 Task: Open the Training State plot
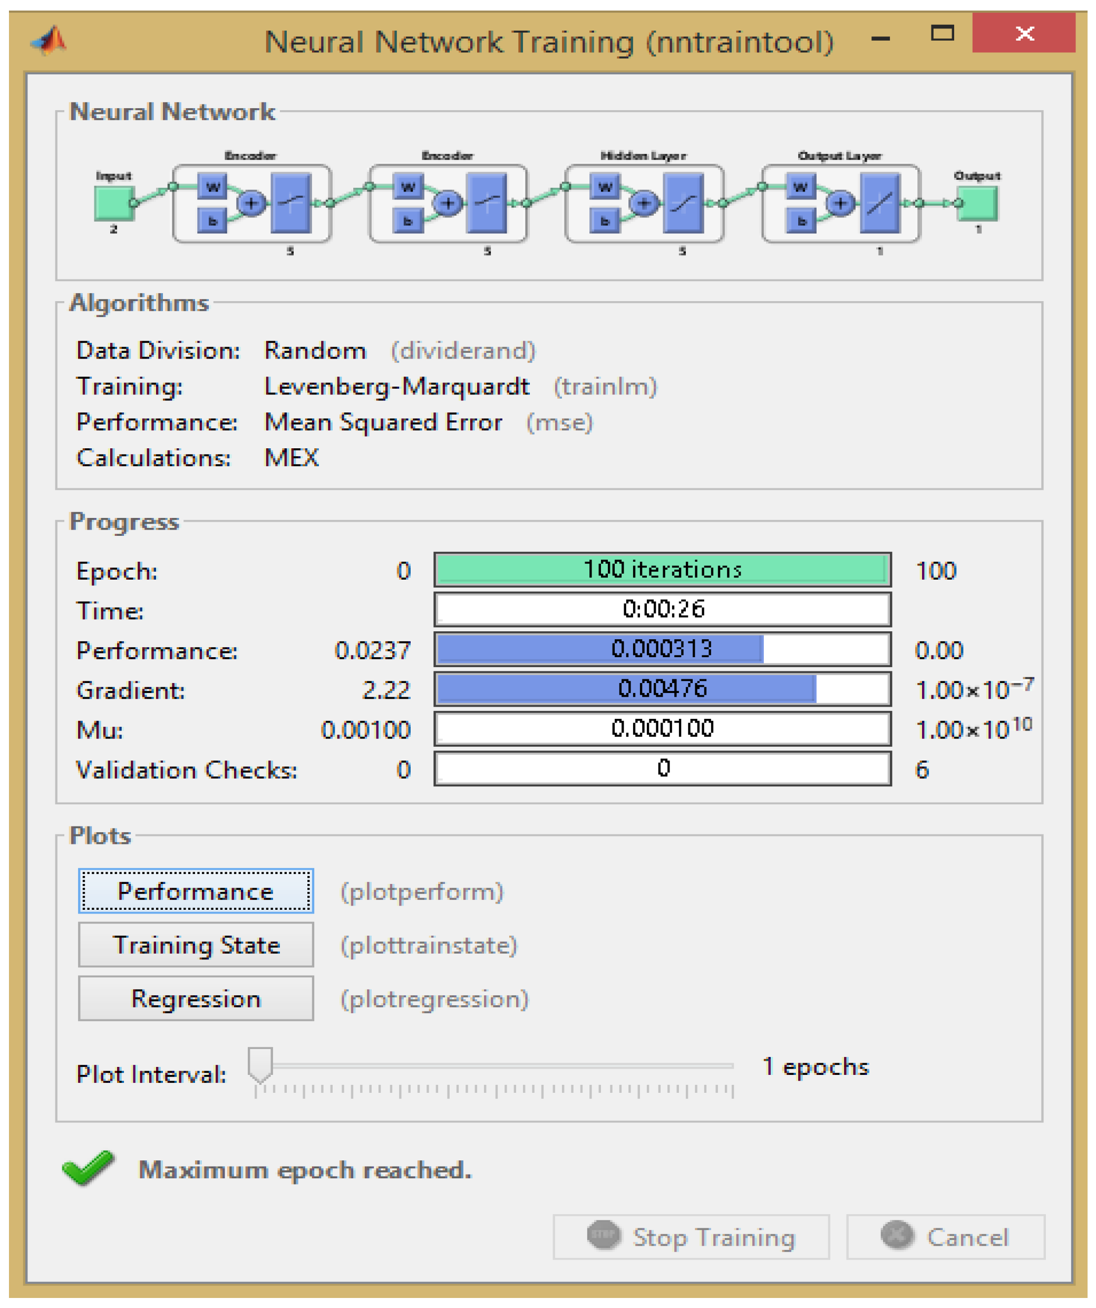(x=196, y=945)
